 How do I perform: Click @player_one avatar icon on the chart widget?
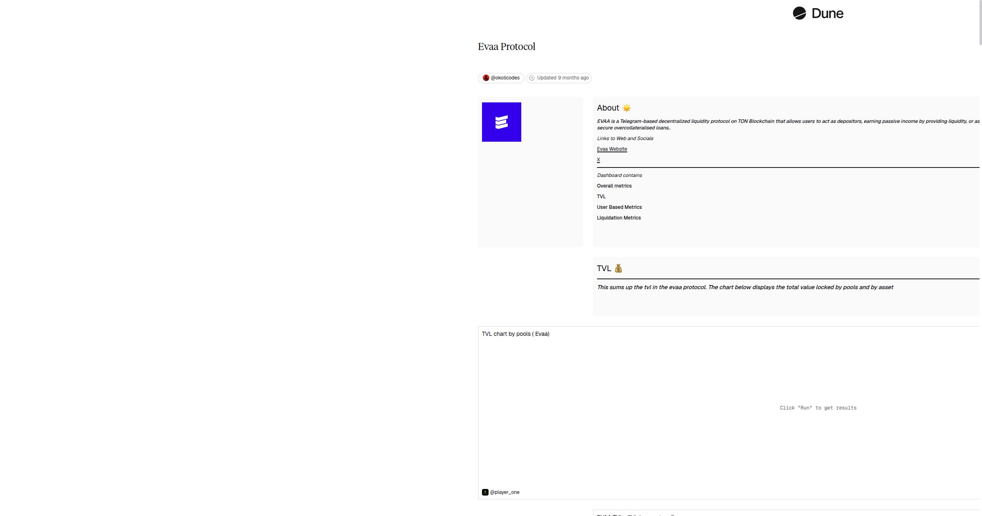click(485, 492)
